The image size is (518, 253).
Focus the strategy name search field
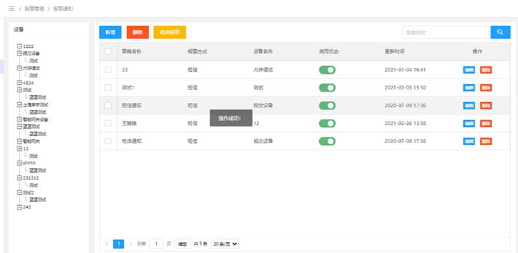pos(445,32)
